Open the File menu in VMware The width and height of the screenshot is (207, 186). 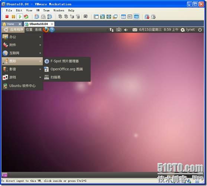click(x=9, y=10)
